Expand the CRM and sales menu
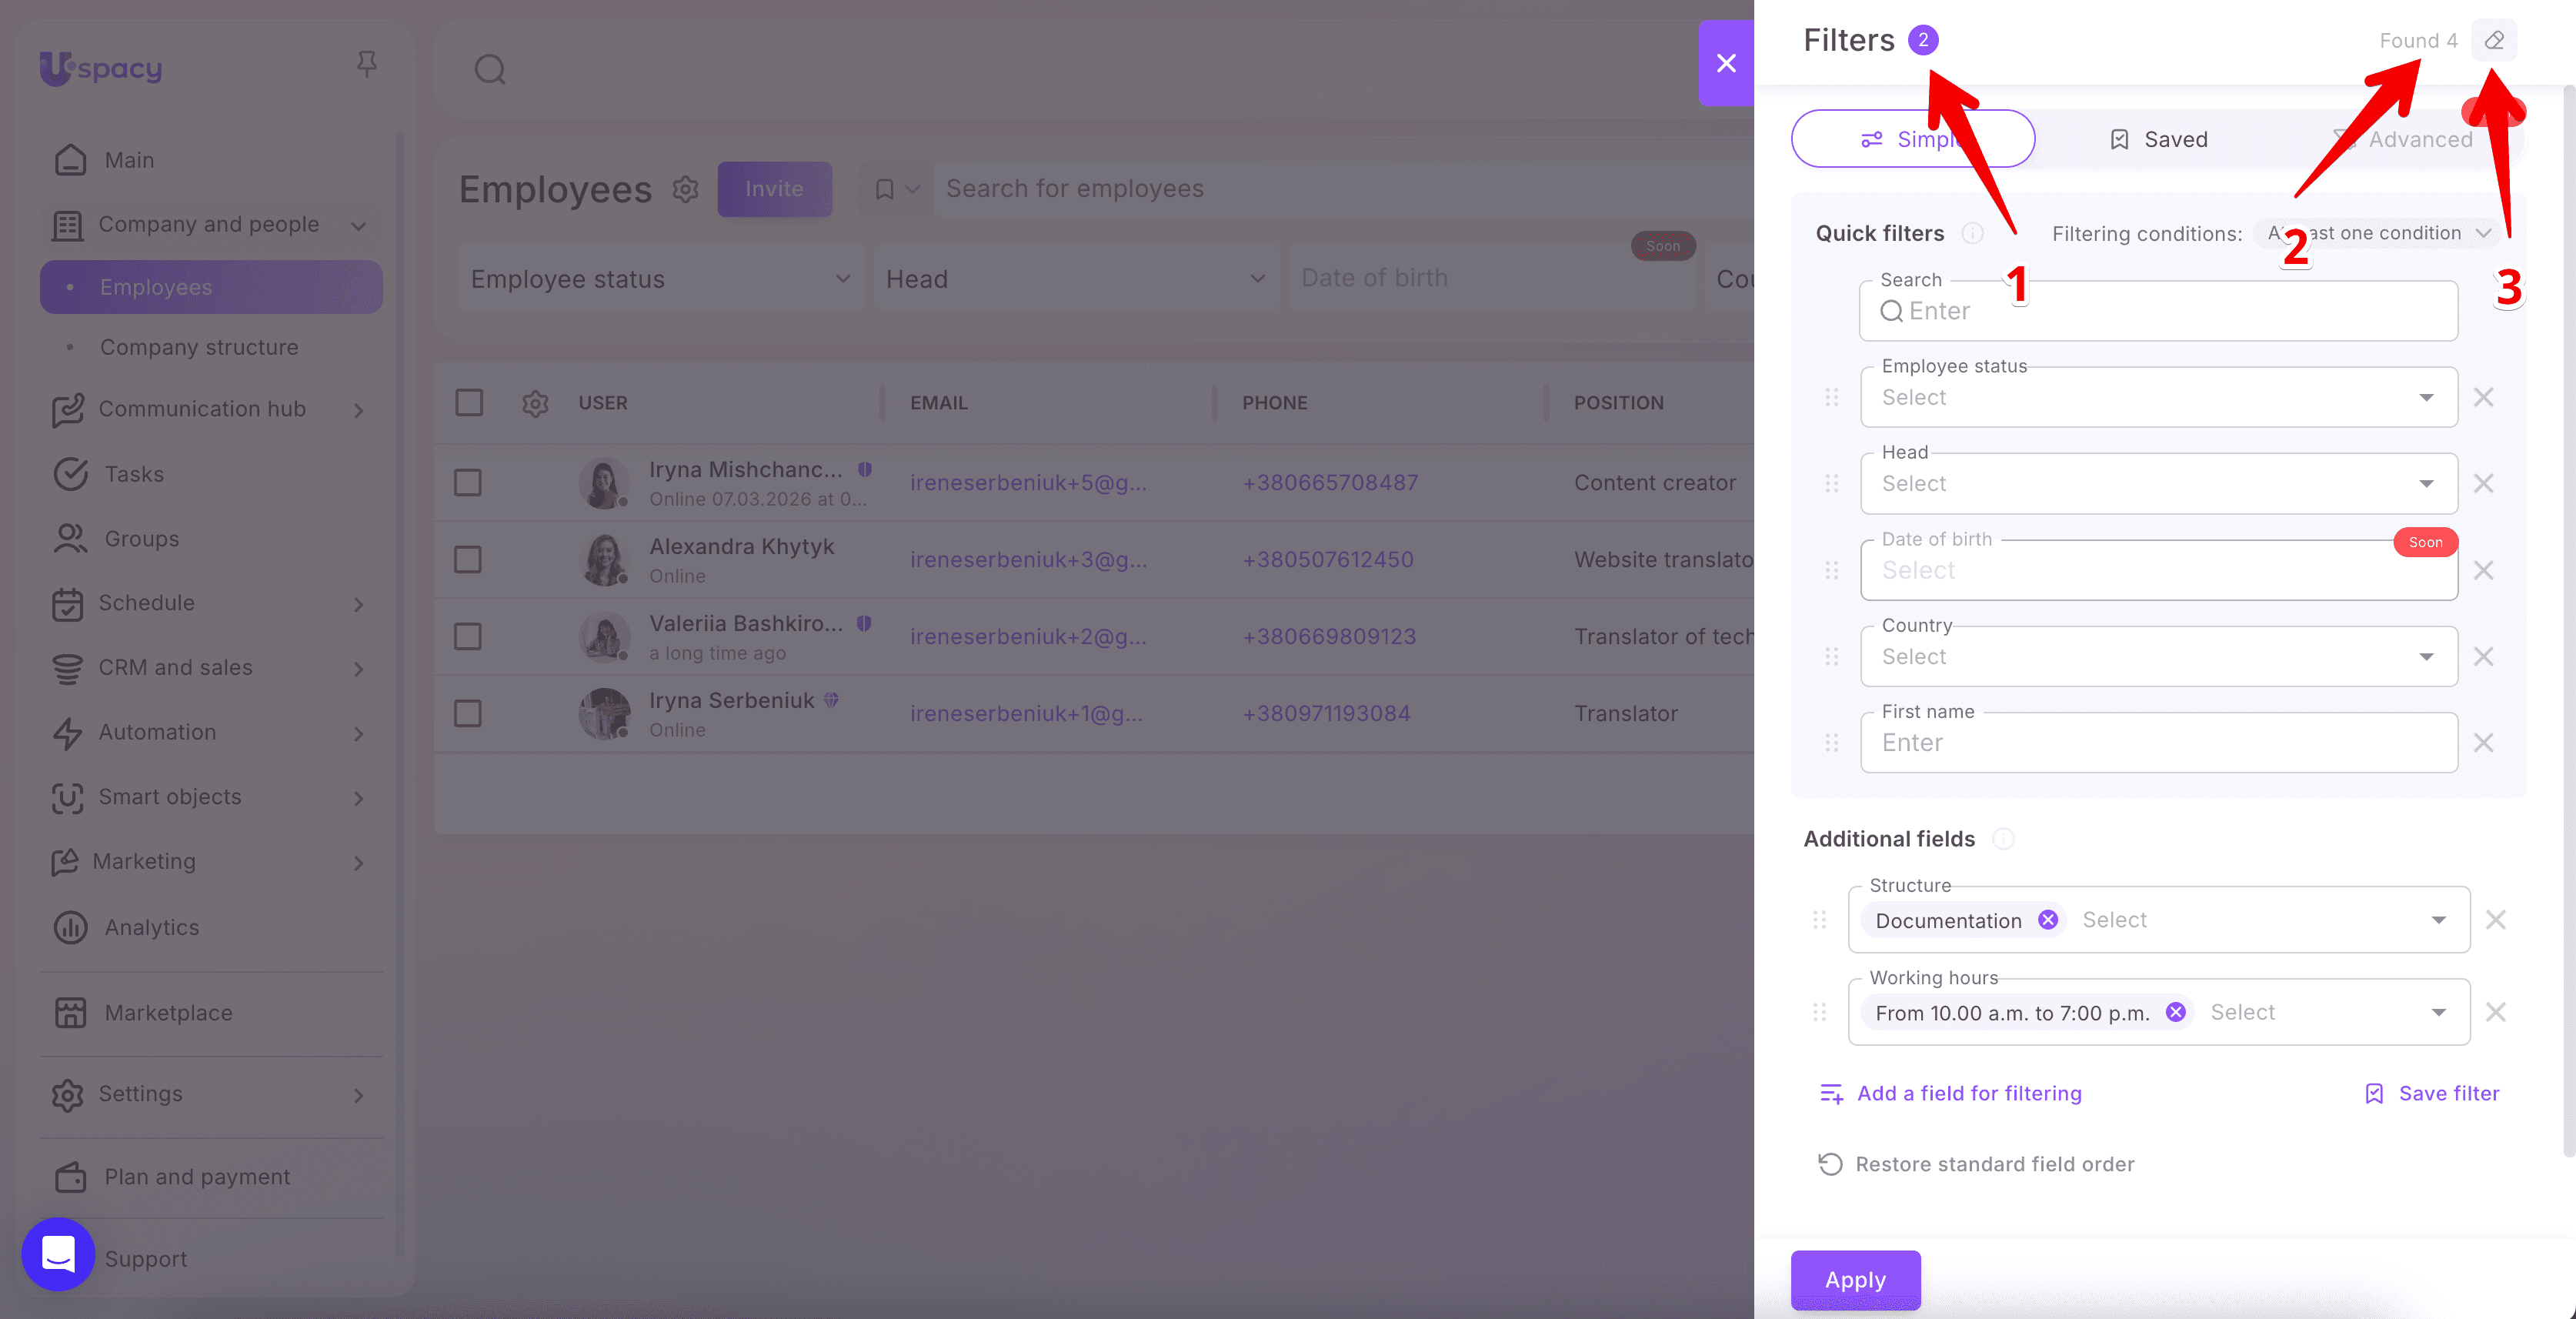The height and width of the screenshot is (1319, 2576). [x=212, y=668]
